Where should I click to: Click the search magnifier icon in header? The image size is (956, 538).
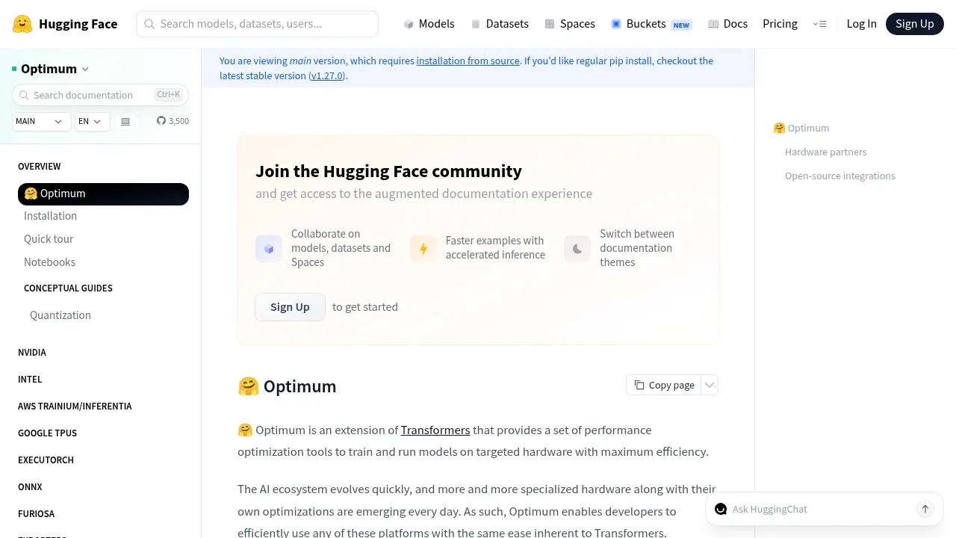pyautogui.click(x=149, y=24)
